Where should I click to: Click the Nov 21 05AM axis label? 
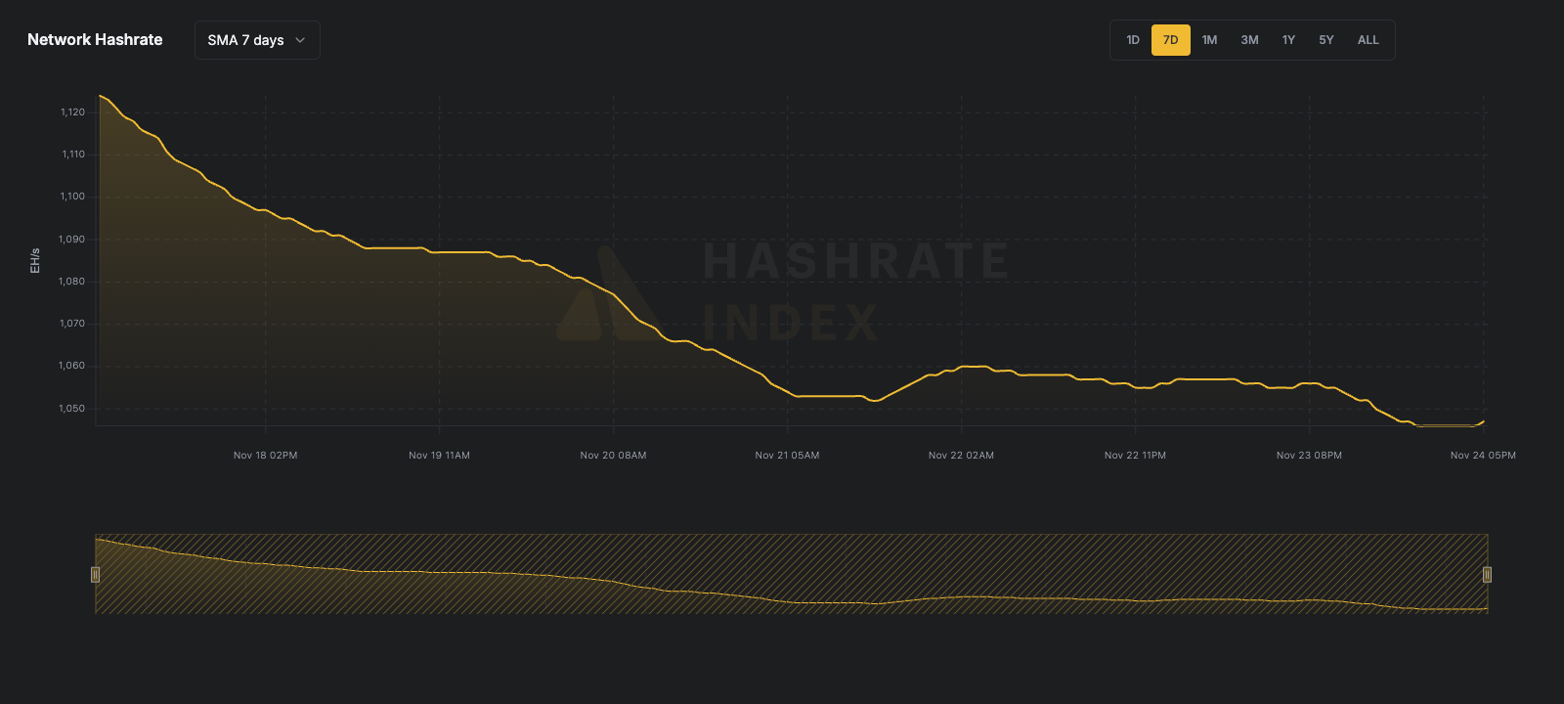787,456
